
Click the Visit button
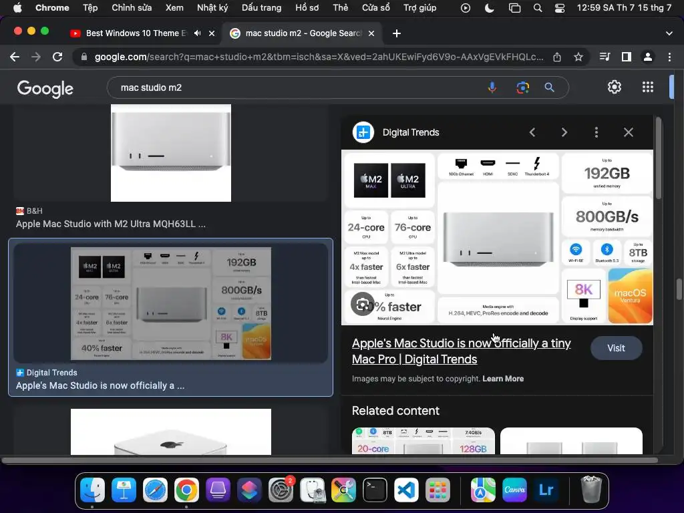616,348
